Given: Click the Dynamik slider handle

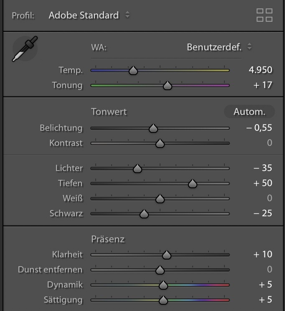Looking at the screenshot, I should click(x=163, y=285).
